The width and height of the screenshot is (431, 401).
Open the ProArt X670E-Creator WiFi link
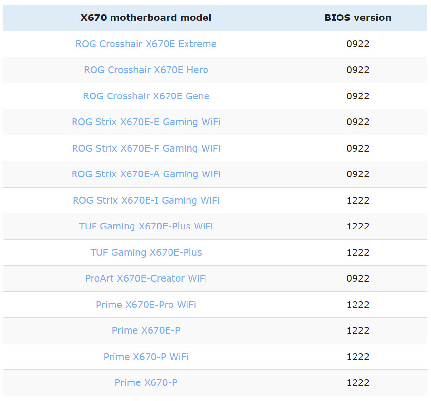point(146,278)
